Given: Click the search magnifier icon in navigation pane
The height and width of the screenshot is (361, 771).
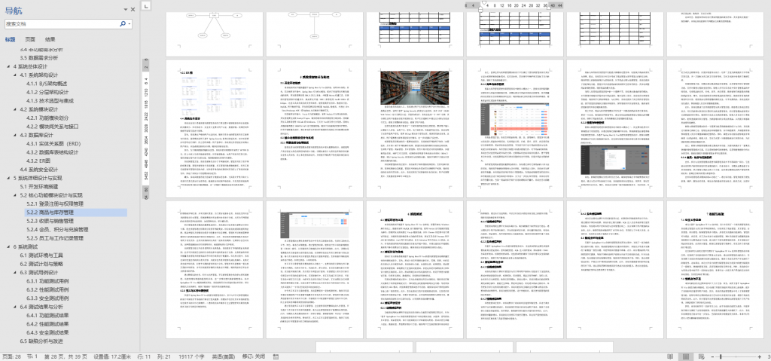Looking at the screenshot, I should (x=122, y=23).
